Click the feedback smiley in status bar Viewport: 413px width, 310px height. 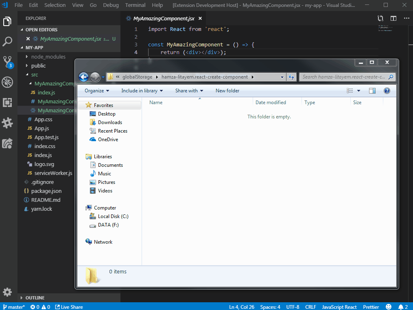click(389, 307)
